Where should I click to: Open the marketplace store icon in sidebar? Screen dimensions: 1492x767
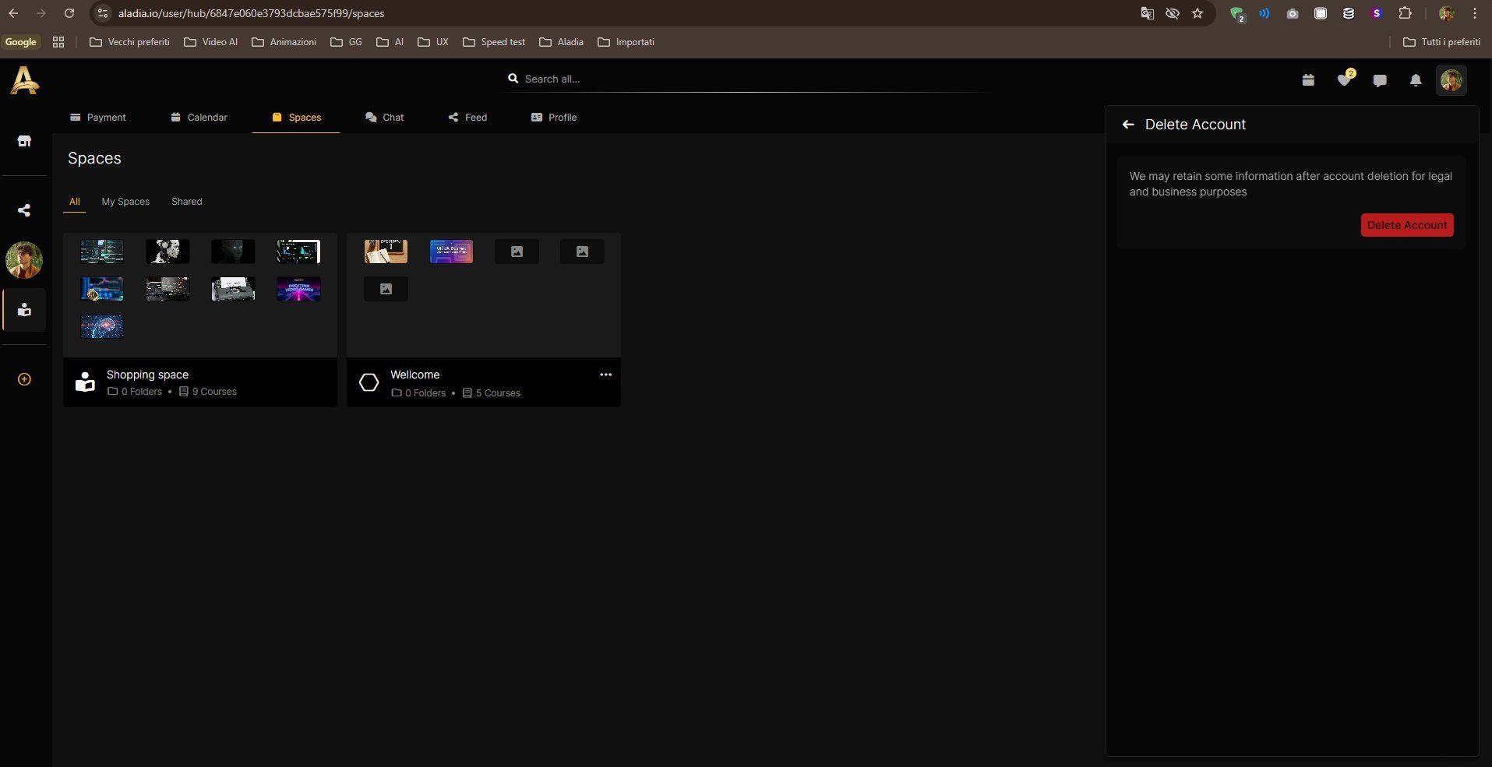(24, 141)
